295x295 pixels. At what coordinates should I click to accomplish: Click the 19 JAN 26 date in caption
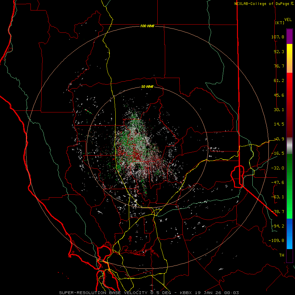(x=208, y=293)
